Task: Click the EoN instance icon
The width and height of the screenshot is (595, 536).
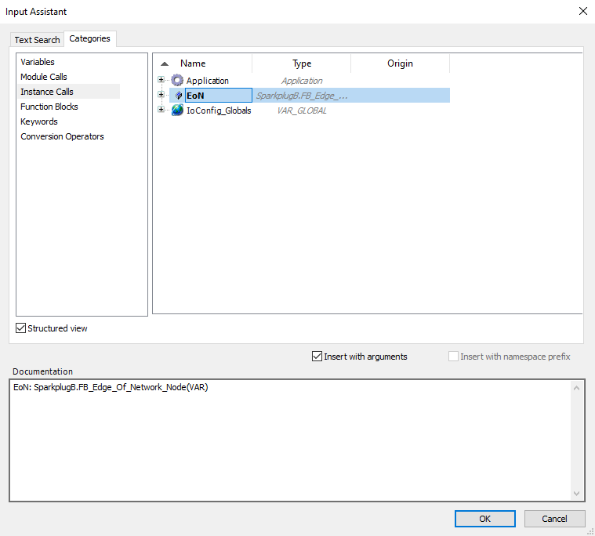Action: pyautogui.click(x=178, y=96)
